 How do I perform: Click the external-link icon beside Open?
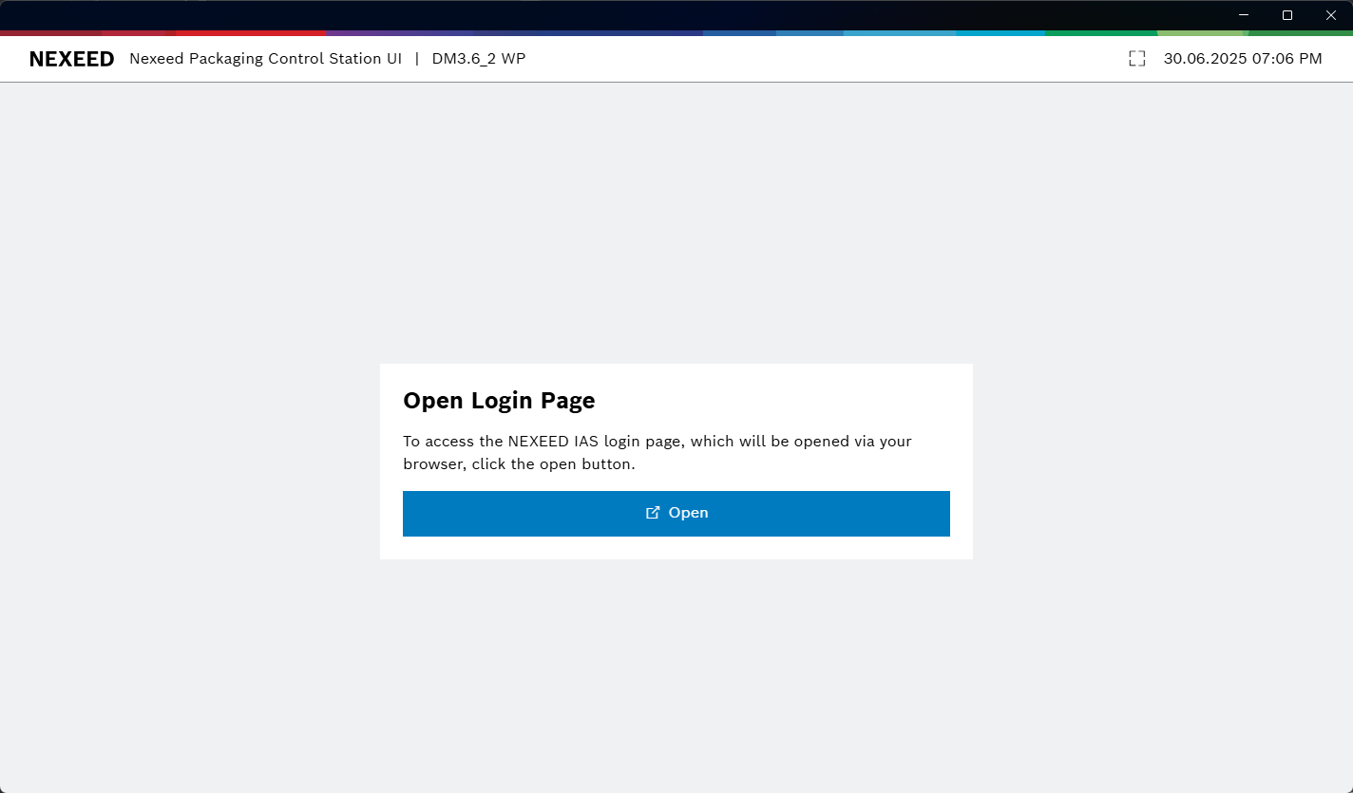tap(653, 513)
